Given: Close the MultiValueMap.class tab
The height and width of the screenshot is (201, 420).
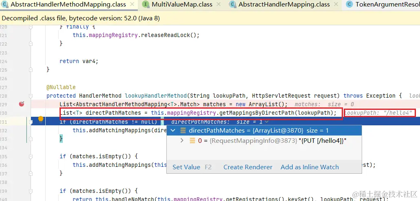Looking at the screenshot, I should coord(219,4).
